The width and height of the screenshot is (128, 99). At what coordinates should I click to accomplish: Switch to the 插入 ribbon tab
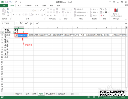(x=19, y=6)
